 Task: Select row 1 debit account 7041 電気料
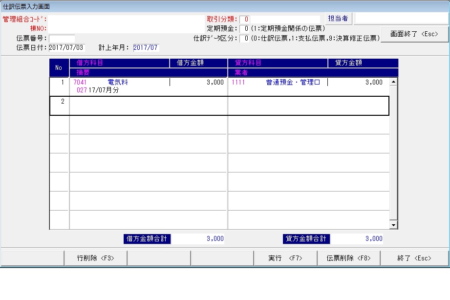[x=117, y=83]
